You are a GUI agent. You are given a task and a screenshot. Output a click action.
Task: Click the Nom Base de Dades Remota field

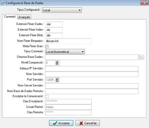point(92,92)
